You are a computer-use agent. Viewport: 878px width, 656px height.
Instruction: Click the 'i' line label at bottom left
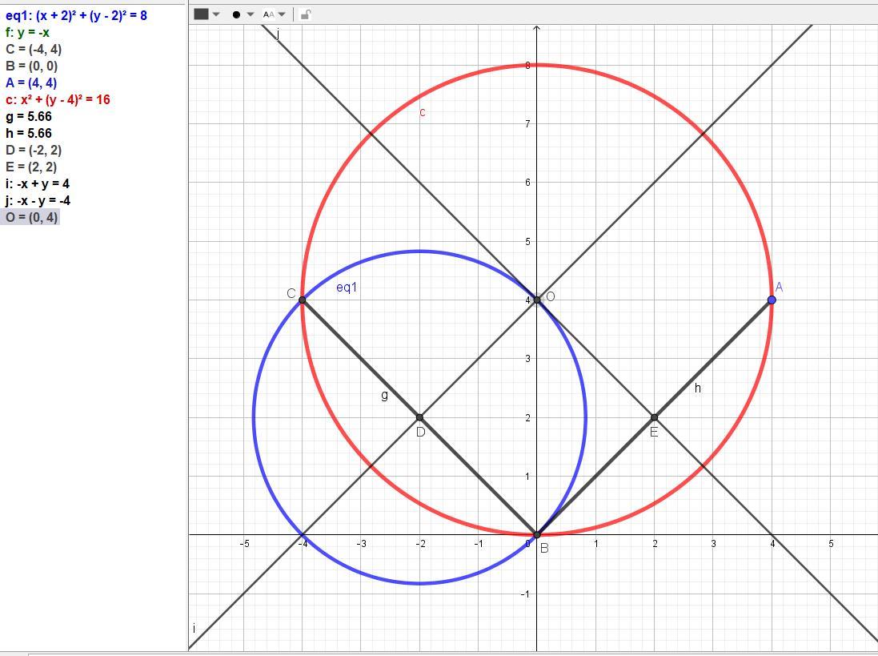(194, 628)
